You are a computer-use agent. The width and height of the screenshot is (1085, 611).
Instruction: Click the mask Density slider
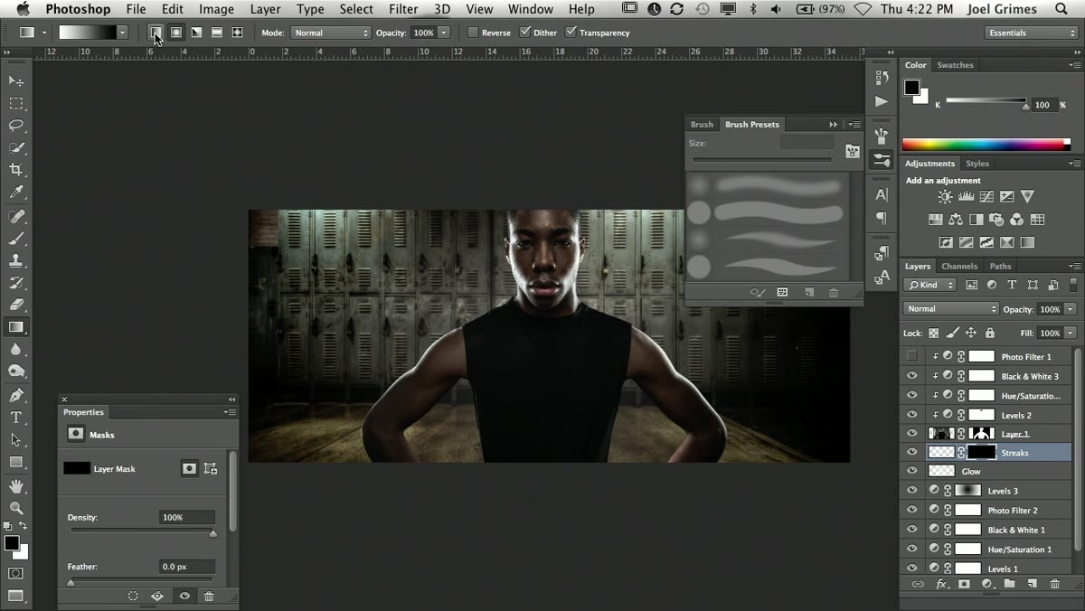click(142, 531)
